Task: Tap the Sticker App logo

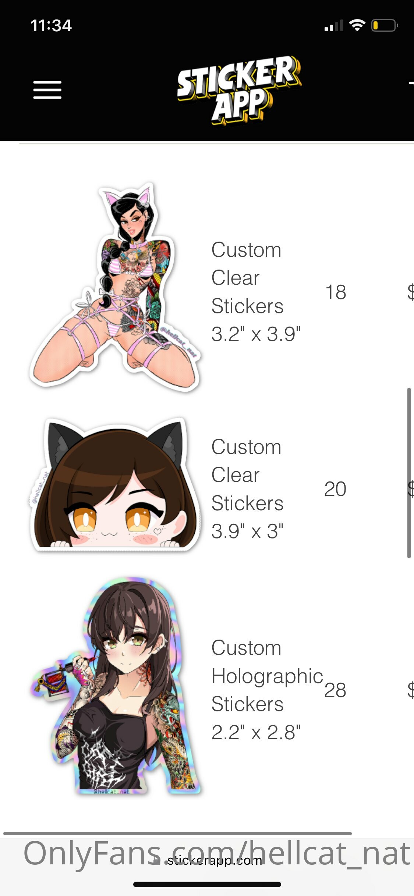Action: (x=239, y=90)
